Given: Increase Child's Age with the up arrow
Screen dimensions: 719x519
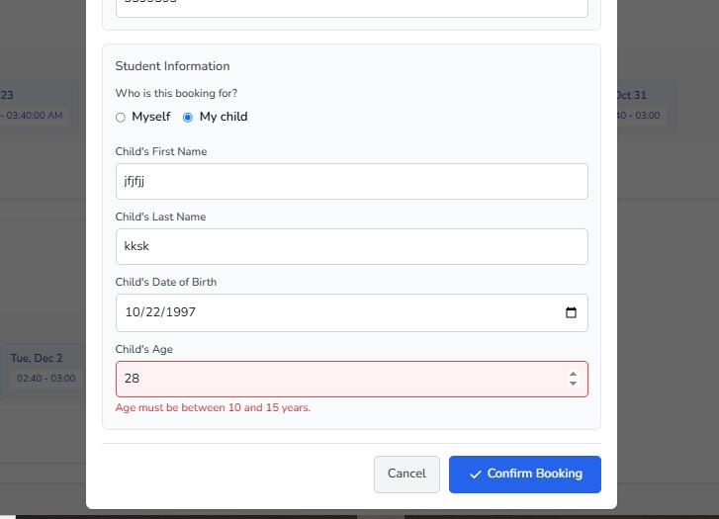Looking at the screenshot, I should (573, 374).
